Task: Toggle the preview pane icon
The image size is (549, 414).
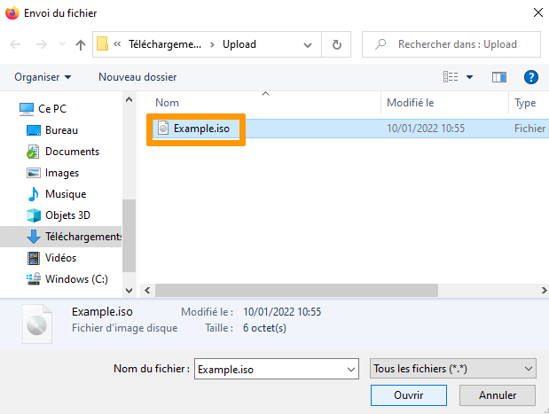Action: click(498, 77)
